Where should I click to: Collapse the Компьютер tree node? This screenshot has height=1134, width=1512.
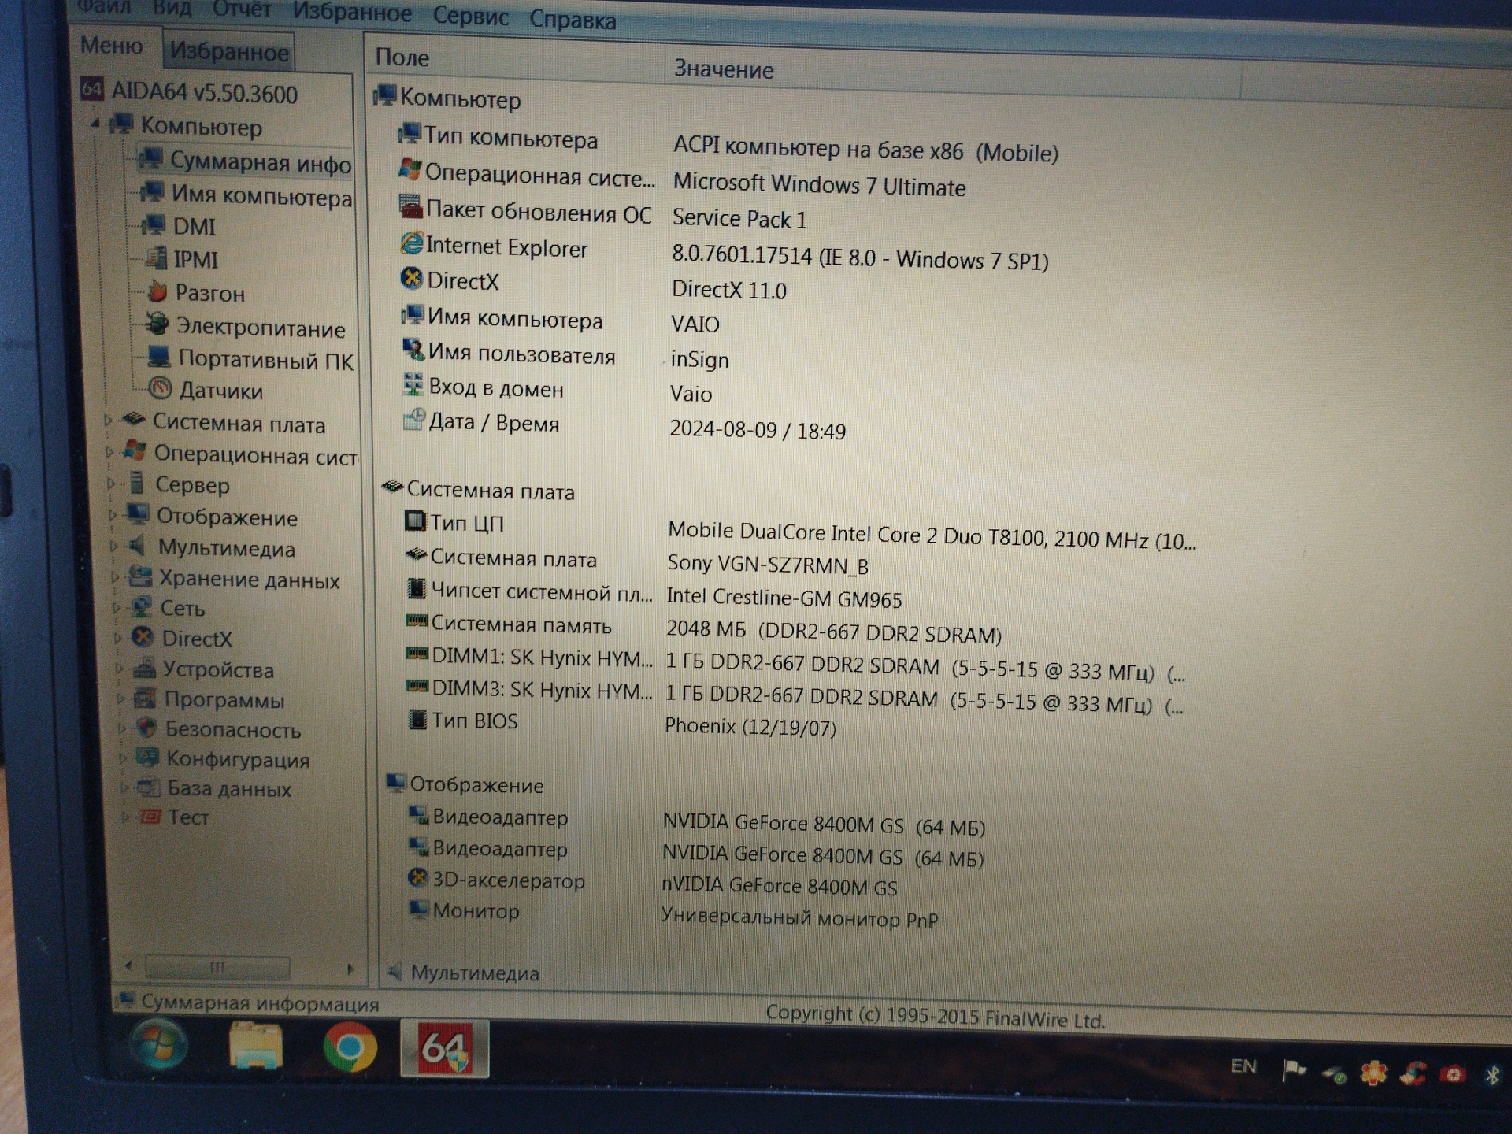tap(95, 123)
